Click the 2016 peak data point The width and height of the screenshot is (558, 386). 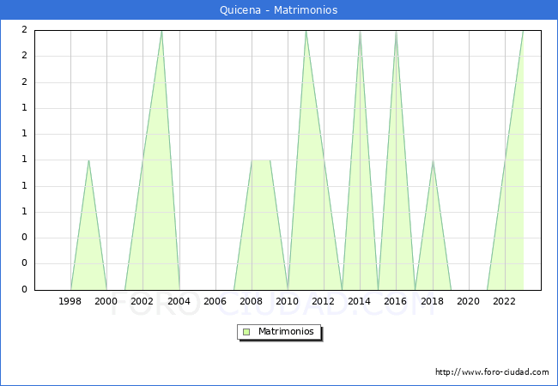point(396,31)
